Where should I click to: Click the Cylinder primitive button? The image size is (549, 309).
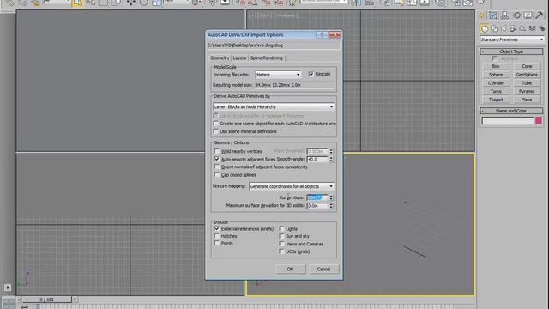click(x=496, y=83)
